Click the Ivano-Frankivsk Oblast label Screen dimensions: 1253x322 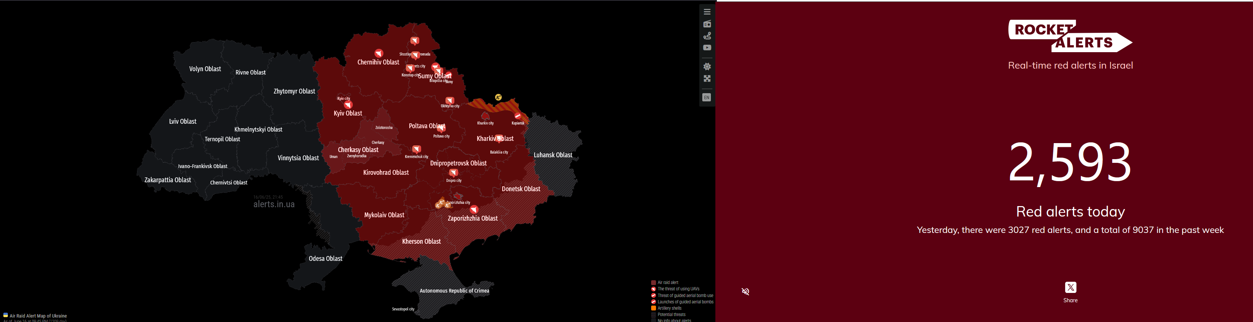click(203, 166)
